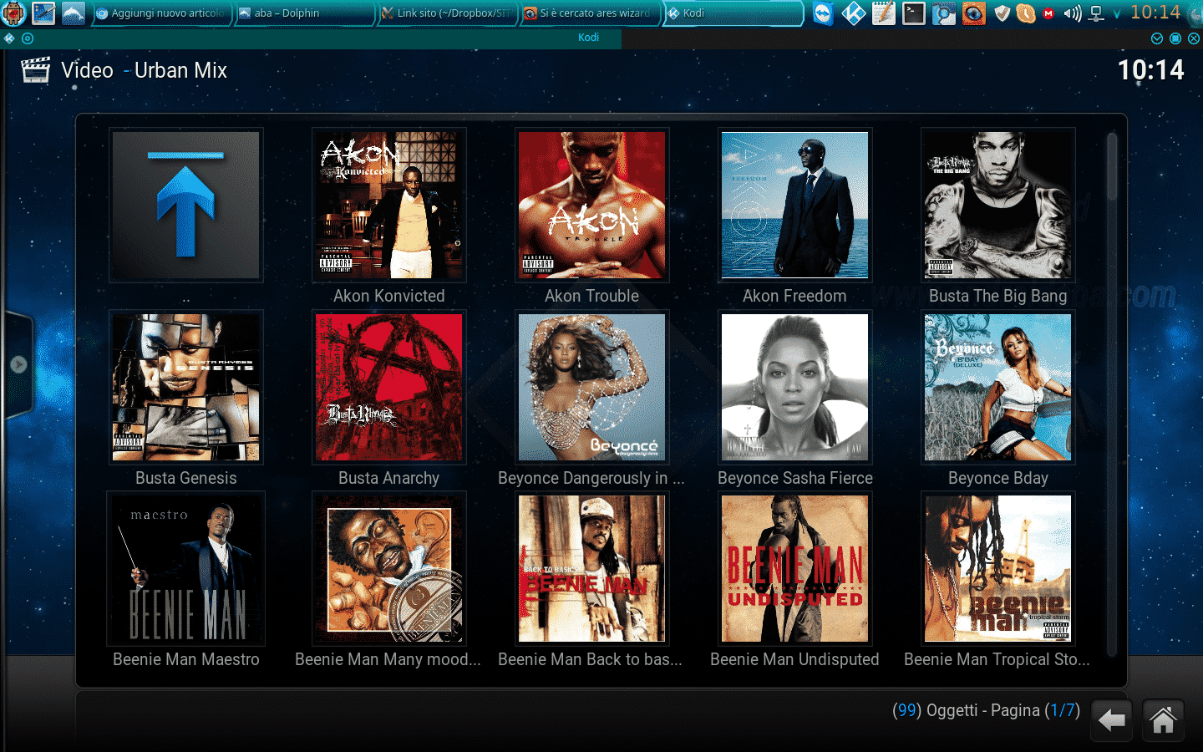Switch to Si è cercato ares wizard window
Screen dimensions: 1203x752
coord(590,13)
